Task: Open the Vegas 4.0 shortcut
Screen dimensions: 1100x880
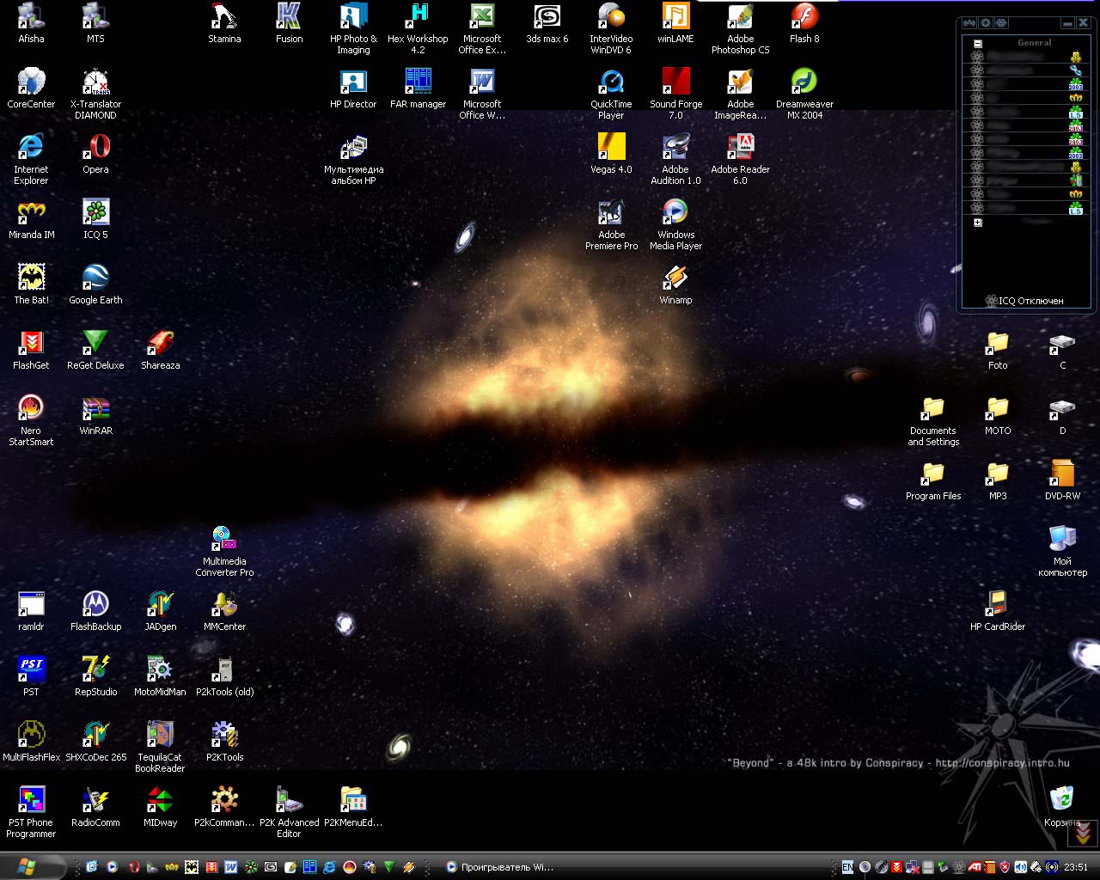Action: 611,154
